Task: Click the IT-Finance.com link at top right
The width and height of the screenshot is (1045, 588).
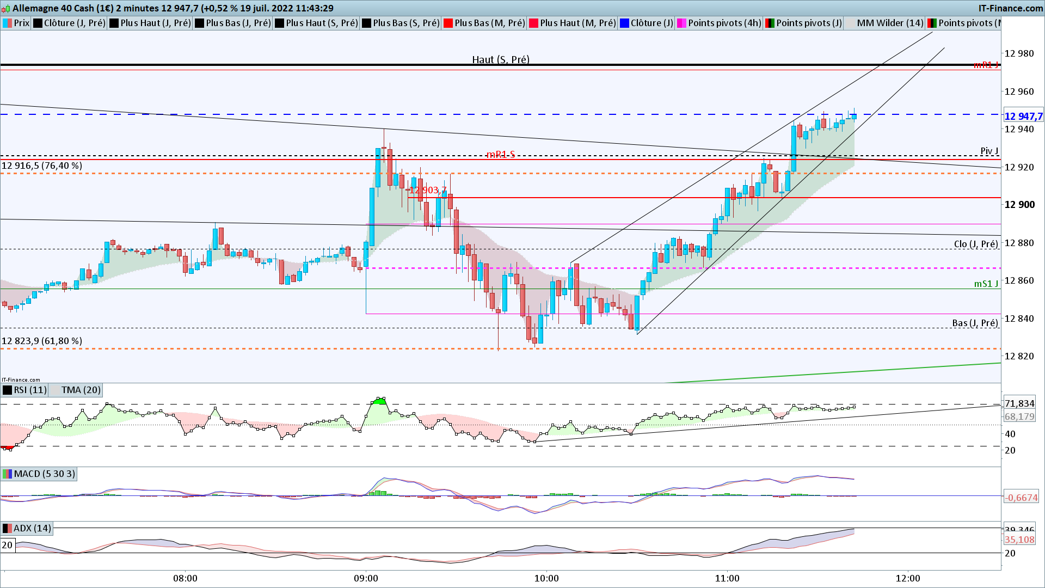Action: pyautogui.click(x=1010, y=8)
